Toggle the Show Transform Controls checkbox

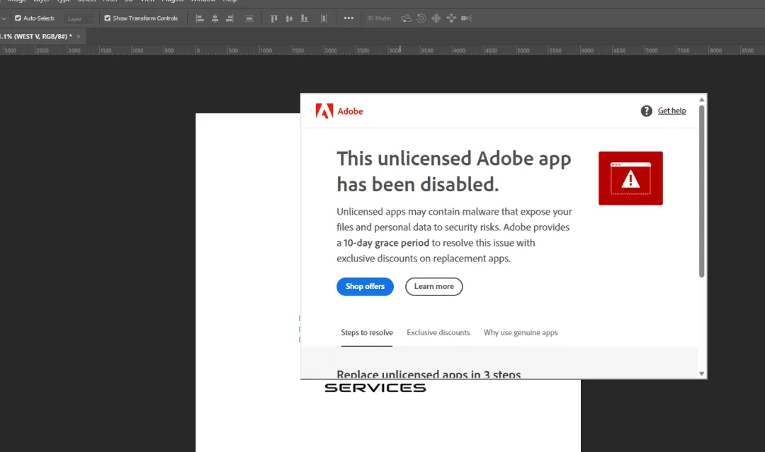(108, 18)
